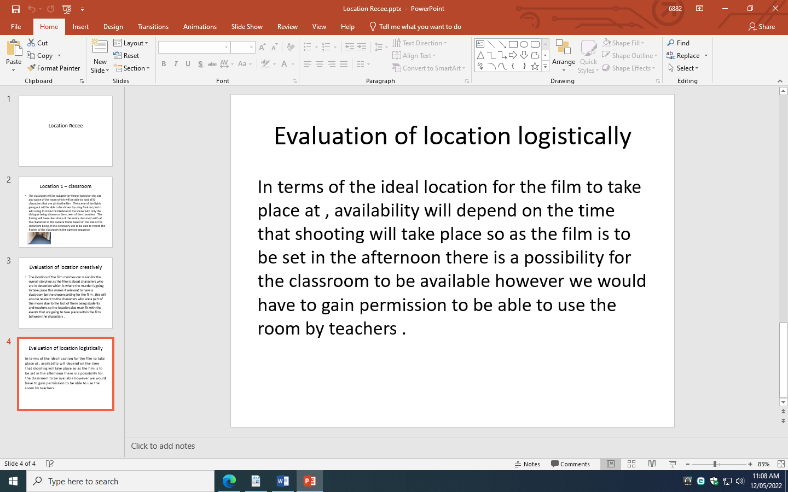Expand the Section dropdown
Image resolution: width=788 pixels, height=492 pixels.
(131, 68)
